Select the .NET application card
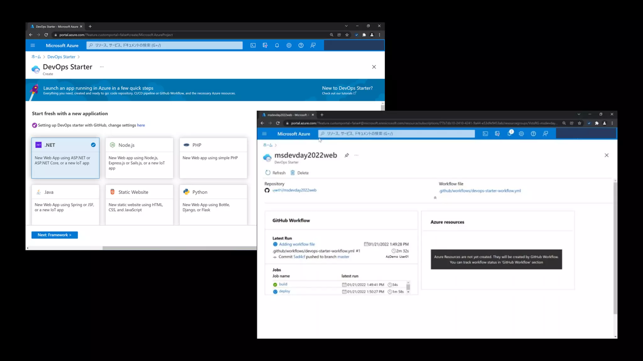 click(65, 158)
